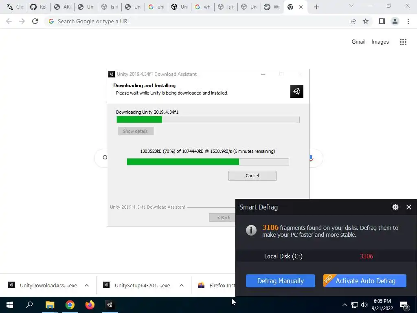Switch to the AR tab
This screenshot has height=313, width=417.
click(x=62, y=7)
